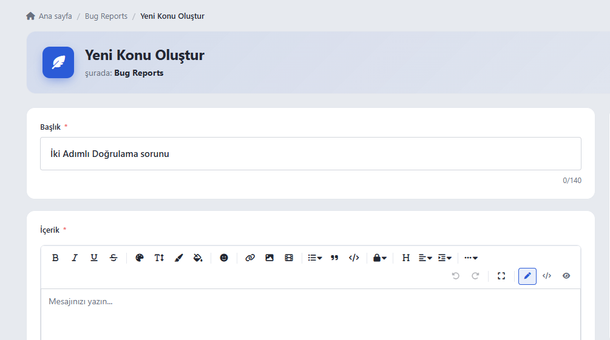Image resolution: width=610 pixels, height=340 pixels.
Task: Switch to the visual edit mode pencil
Action: (527, 276)
